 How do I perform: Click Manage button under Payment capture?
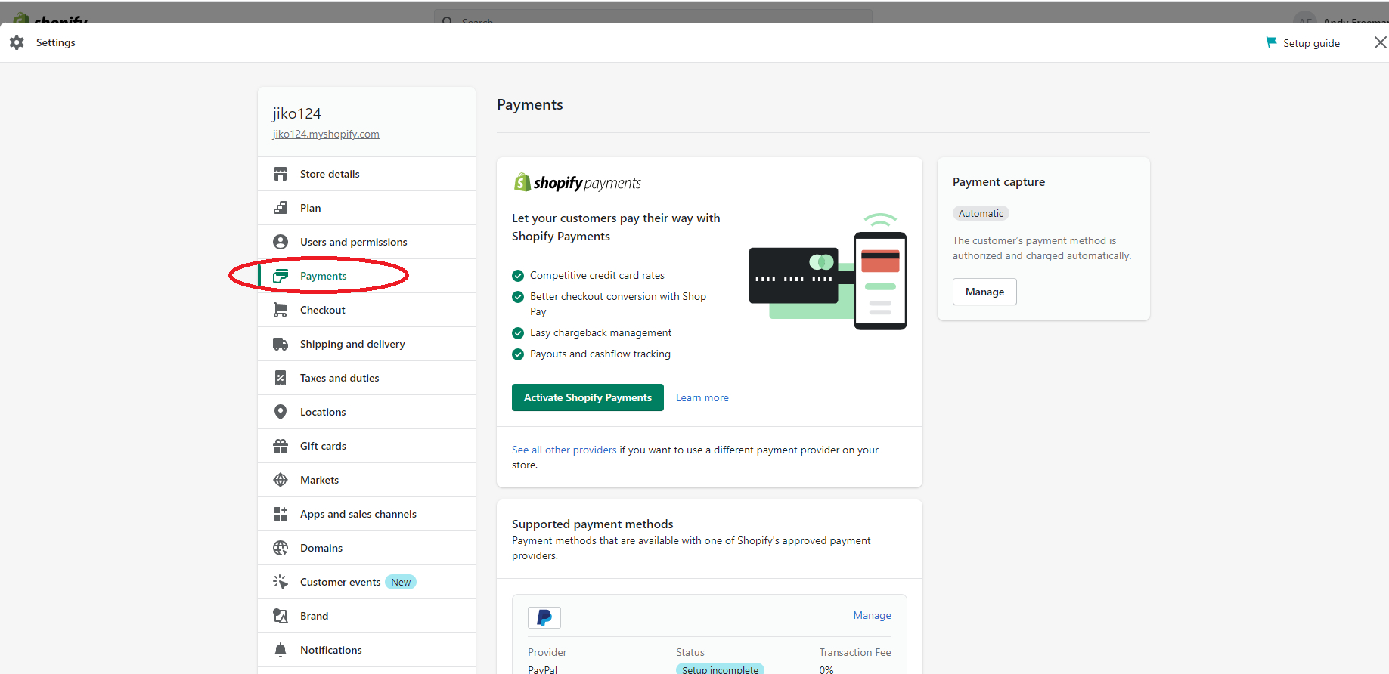pos(984,292)
